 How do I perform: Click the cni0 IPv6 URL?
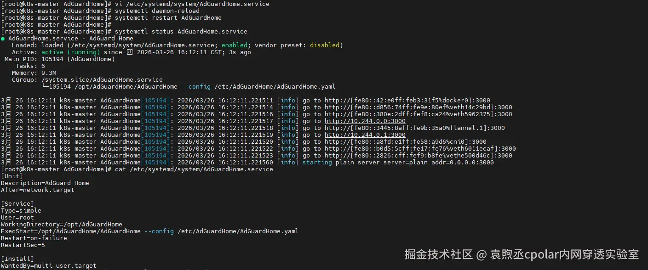(x=406, y=142)
